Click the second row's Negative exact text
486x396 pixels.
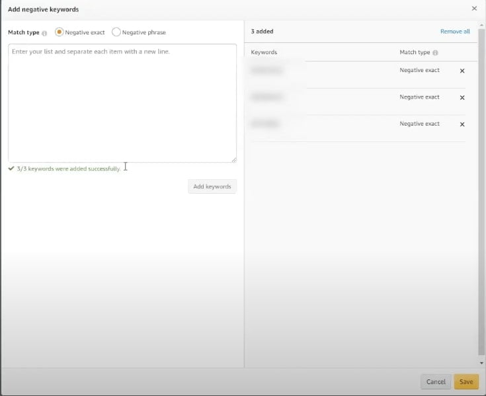[419, 97]
